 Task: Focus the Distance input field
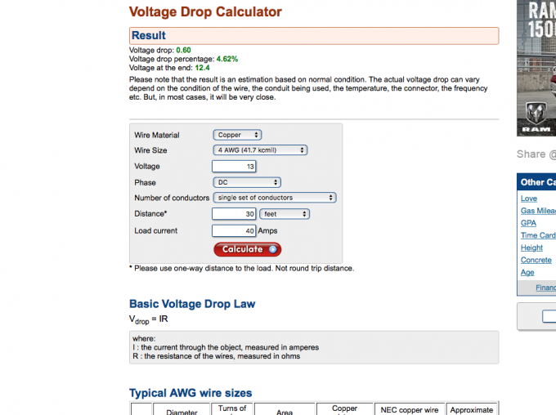click(x=234, y=214)
